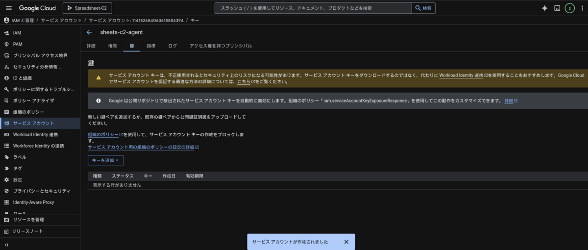Screen dimensions: 588x250
Task: Dismiss the サービス アカウントが作成されました toast
Action: point(346,242)
